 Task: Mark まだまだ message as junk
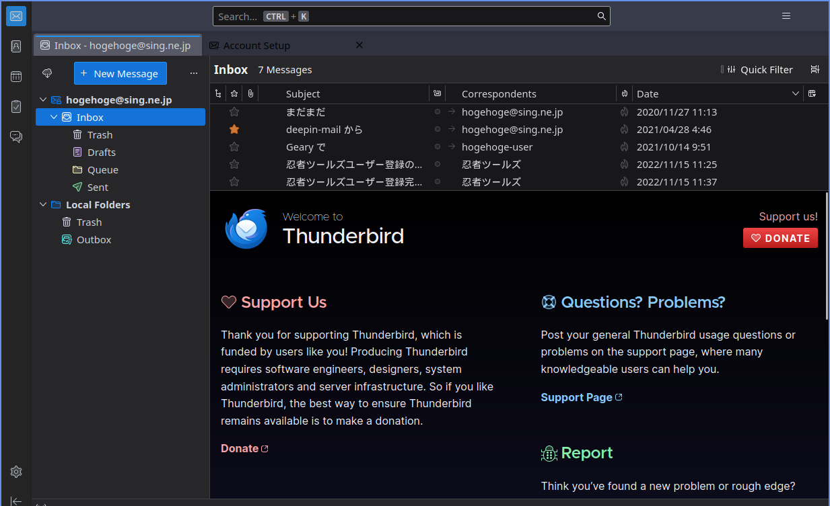coord(624,112)
